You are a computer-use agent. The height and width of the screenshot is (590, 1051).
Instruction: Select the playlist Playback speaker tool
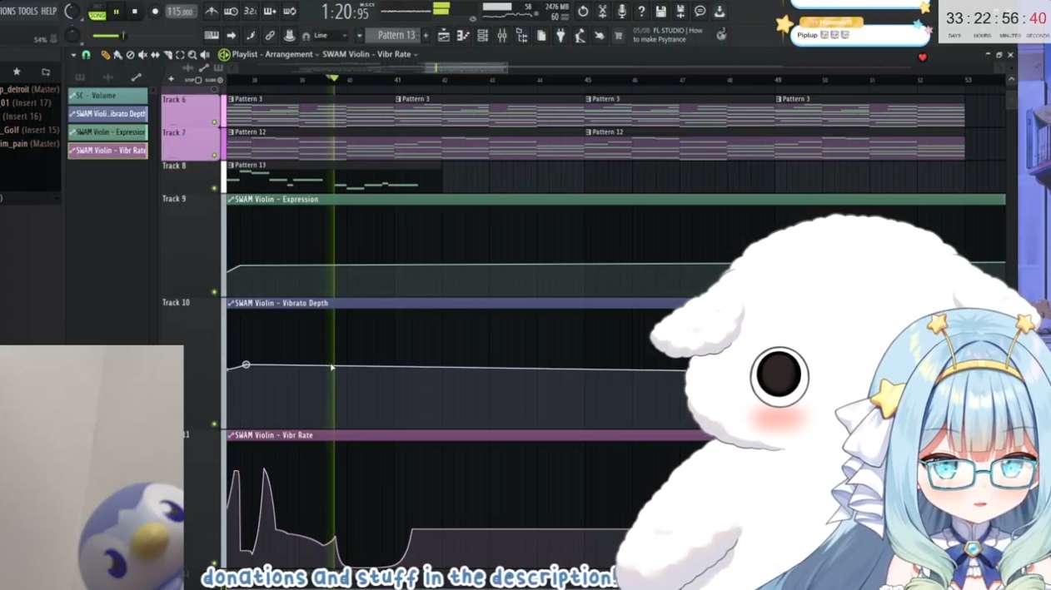pyautogui.click(x=205, y=55)
